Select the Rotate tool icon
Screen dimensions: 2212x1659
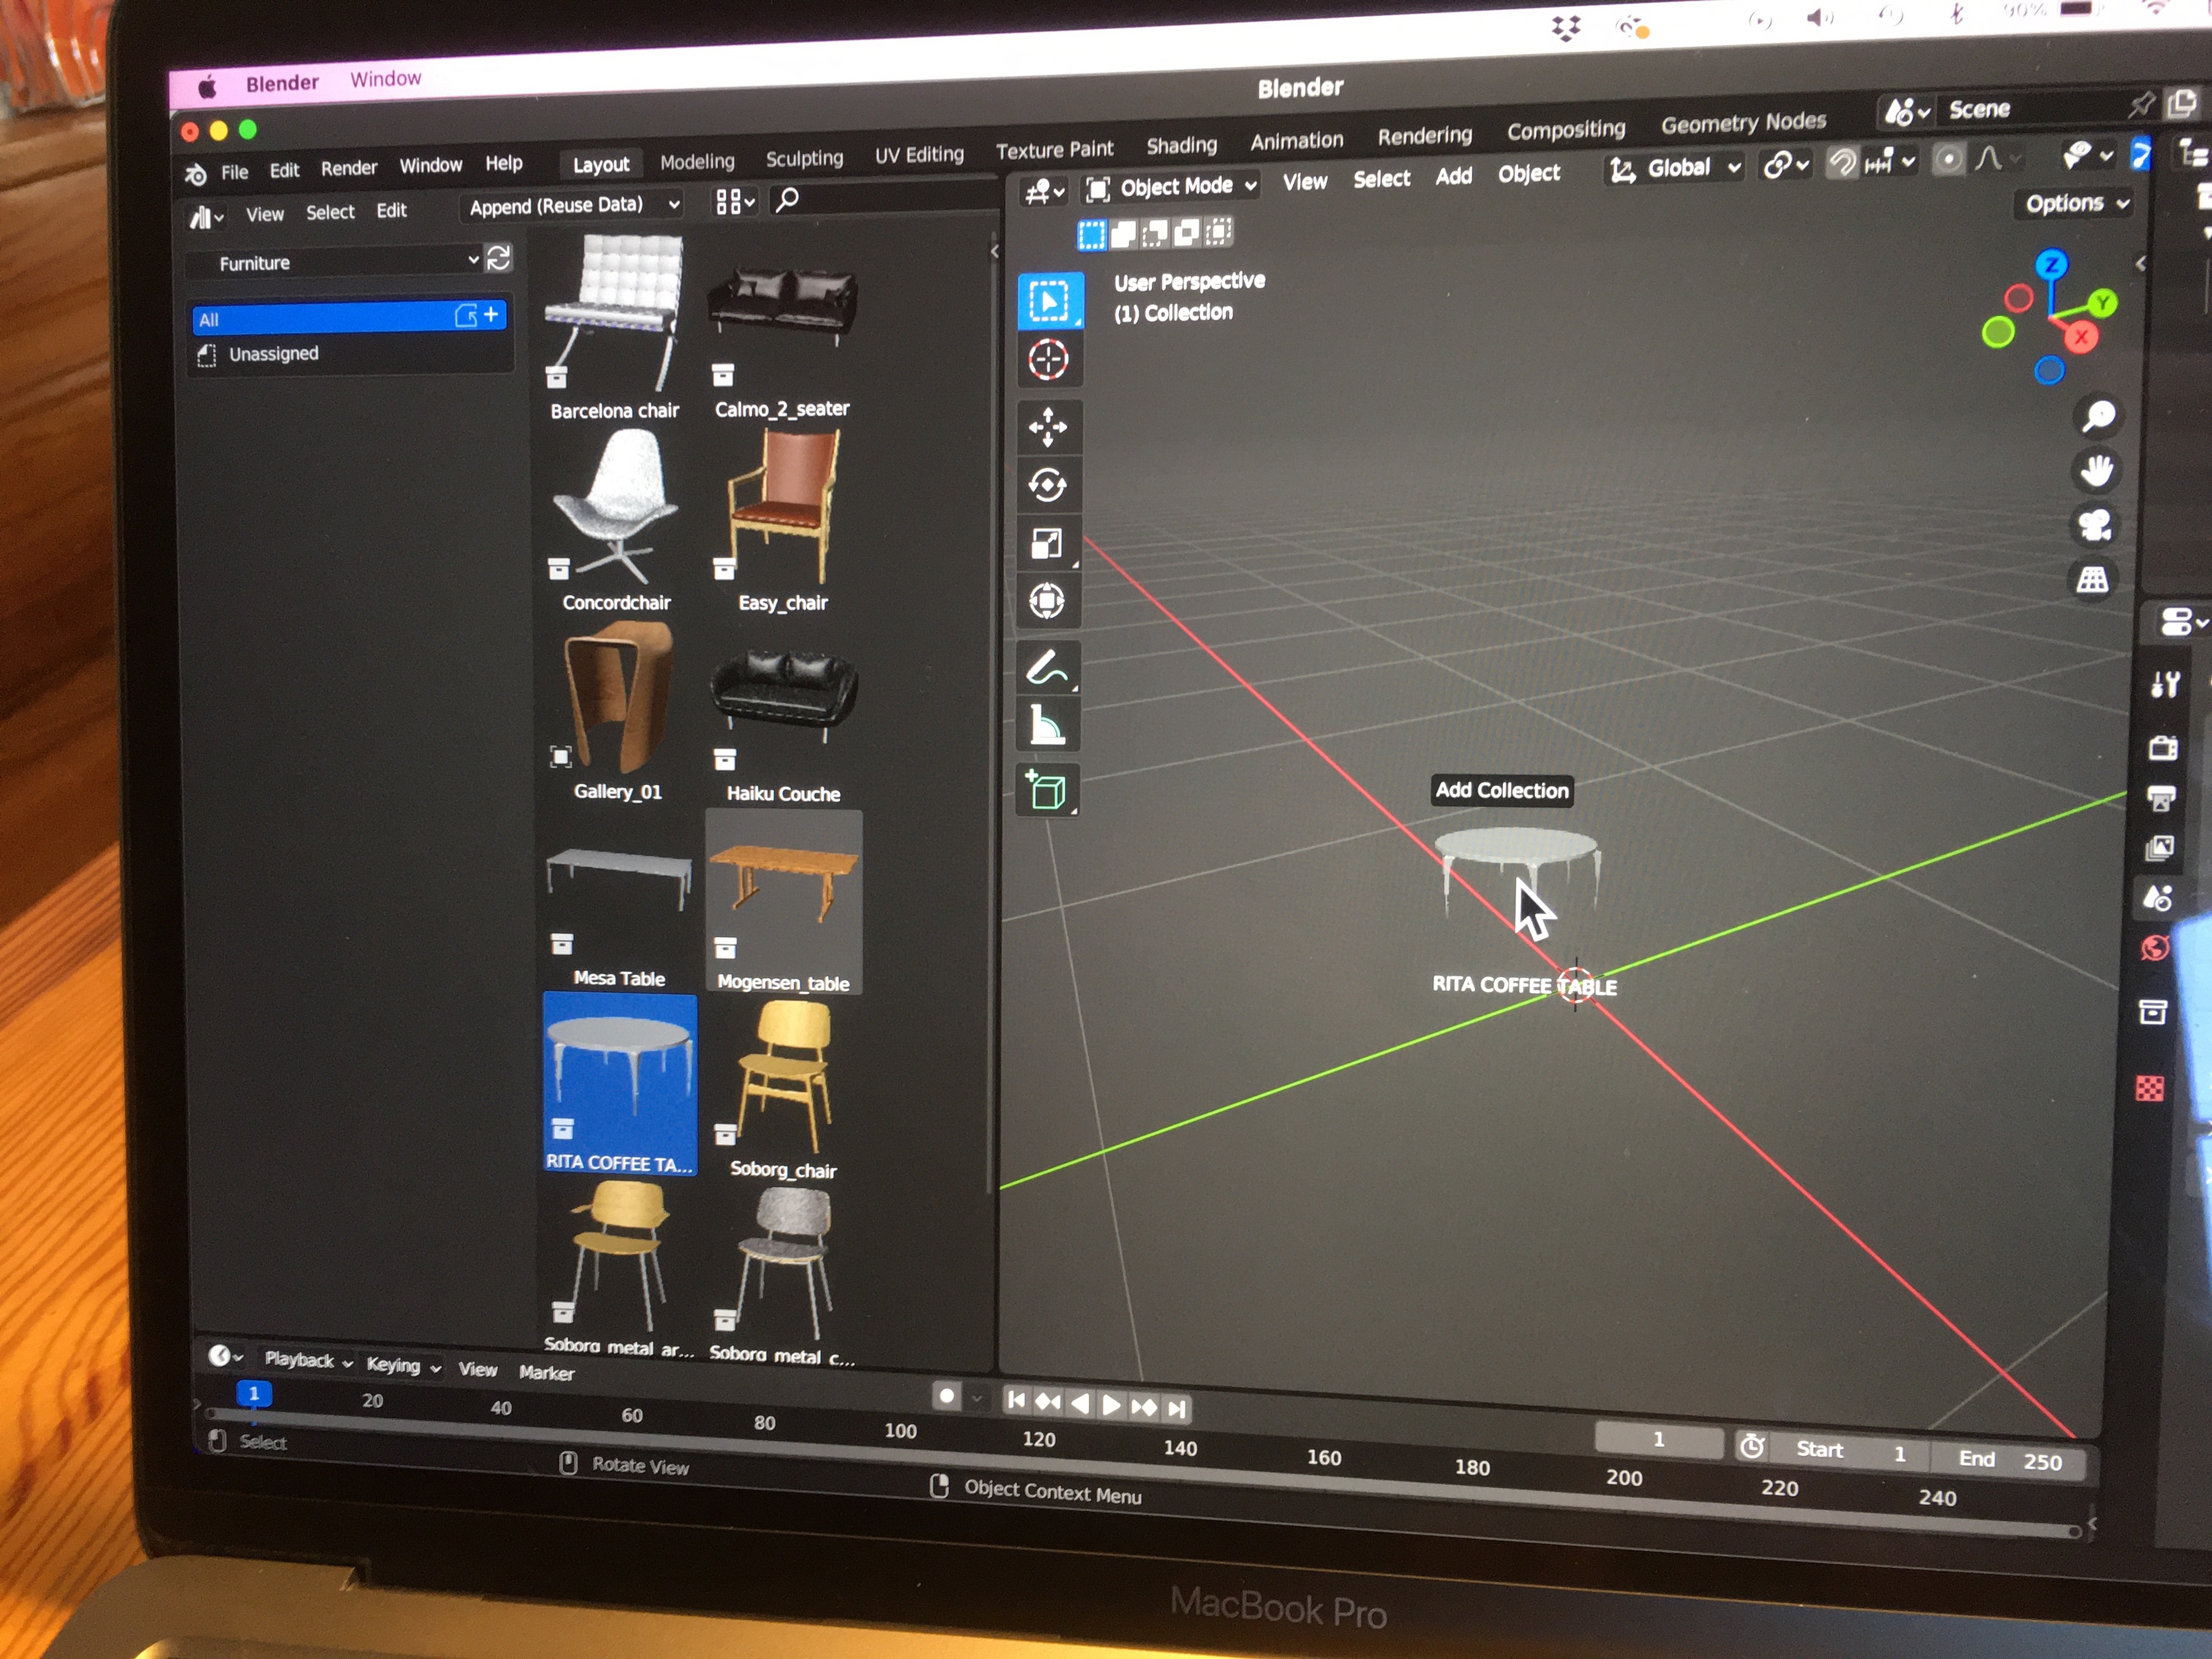(x=1047, y=486)
